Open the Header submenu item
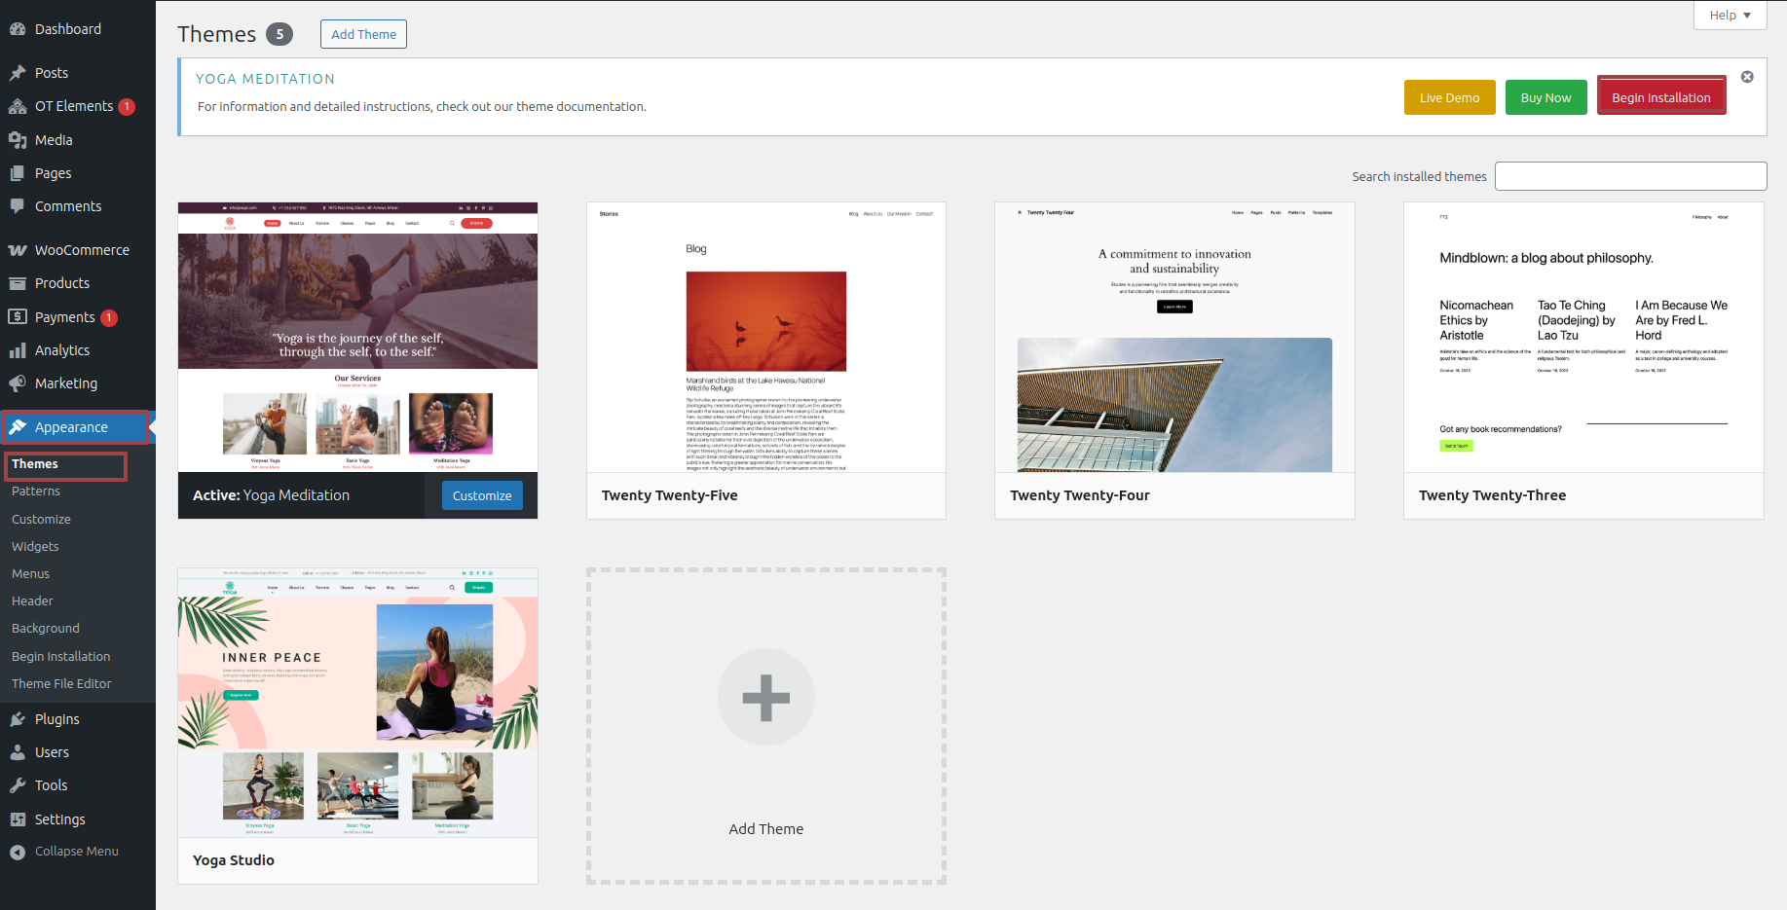The image size is (1787, 910). pyautogui.click(x=32, y=601)
